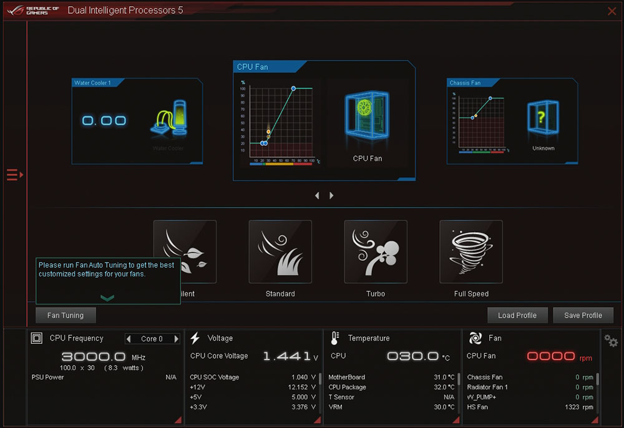The height and width of the screenshot is (428, 624).
Task: Collapse the Fan Auto Tuning tip chevron
Action: tap(107, 298)
